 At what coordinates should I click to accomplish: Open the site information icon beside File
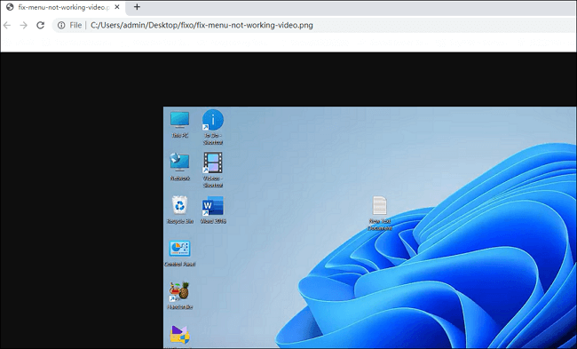(61, 25)
